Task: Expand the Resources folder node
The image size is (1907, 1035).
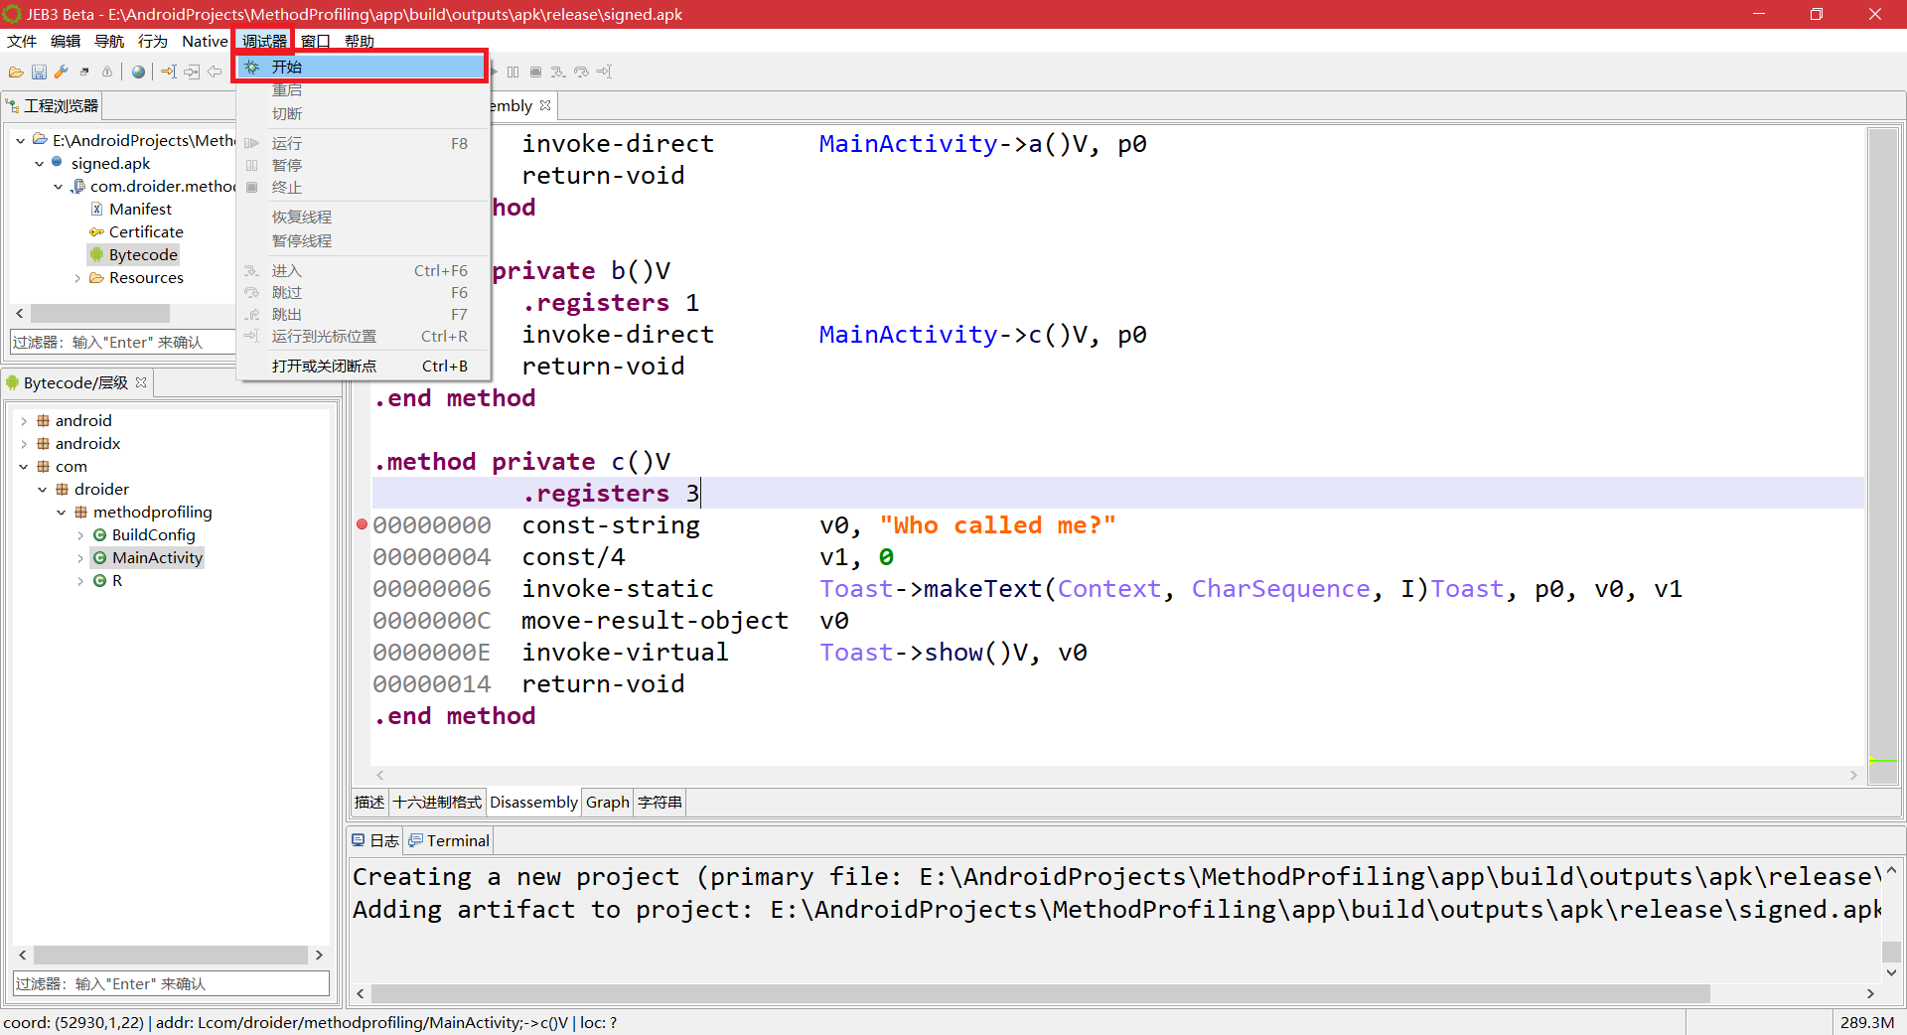Action: coord(77,278)
